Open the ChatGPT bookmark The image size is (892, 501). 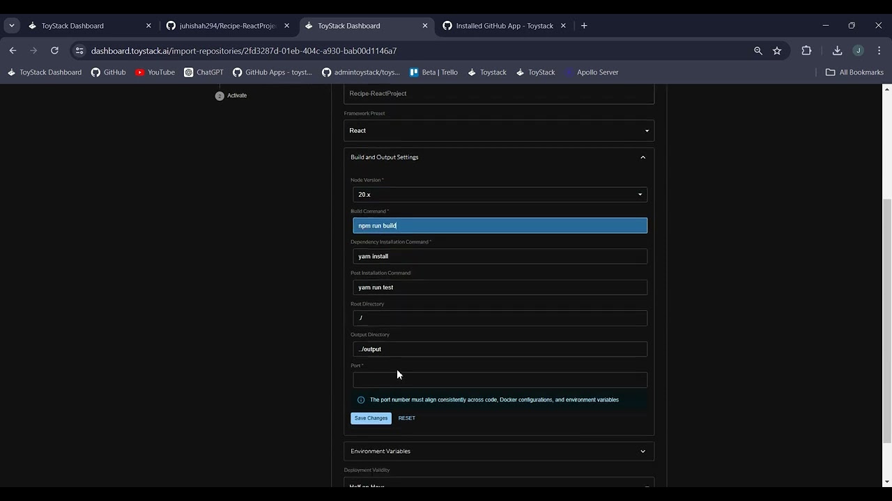[x=203, y=72]
